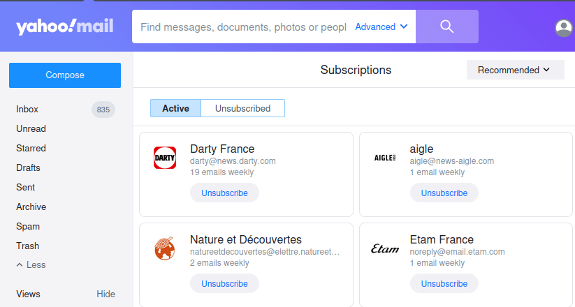Hide the Views section
This screenshot has height=307, width=575.
[x=105, y=294]
